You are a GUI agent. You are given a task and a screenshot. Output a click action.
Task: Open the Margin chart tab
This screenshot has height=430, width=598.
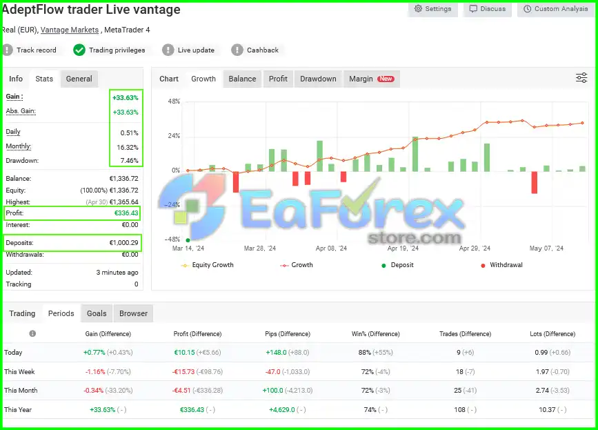pos(372,79)
